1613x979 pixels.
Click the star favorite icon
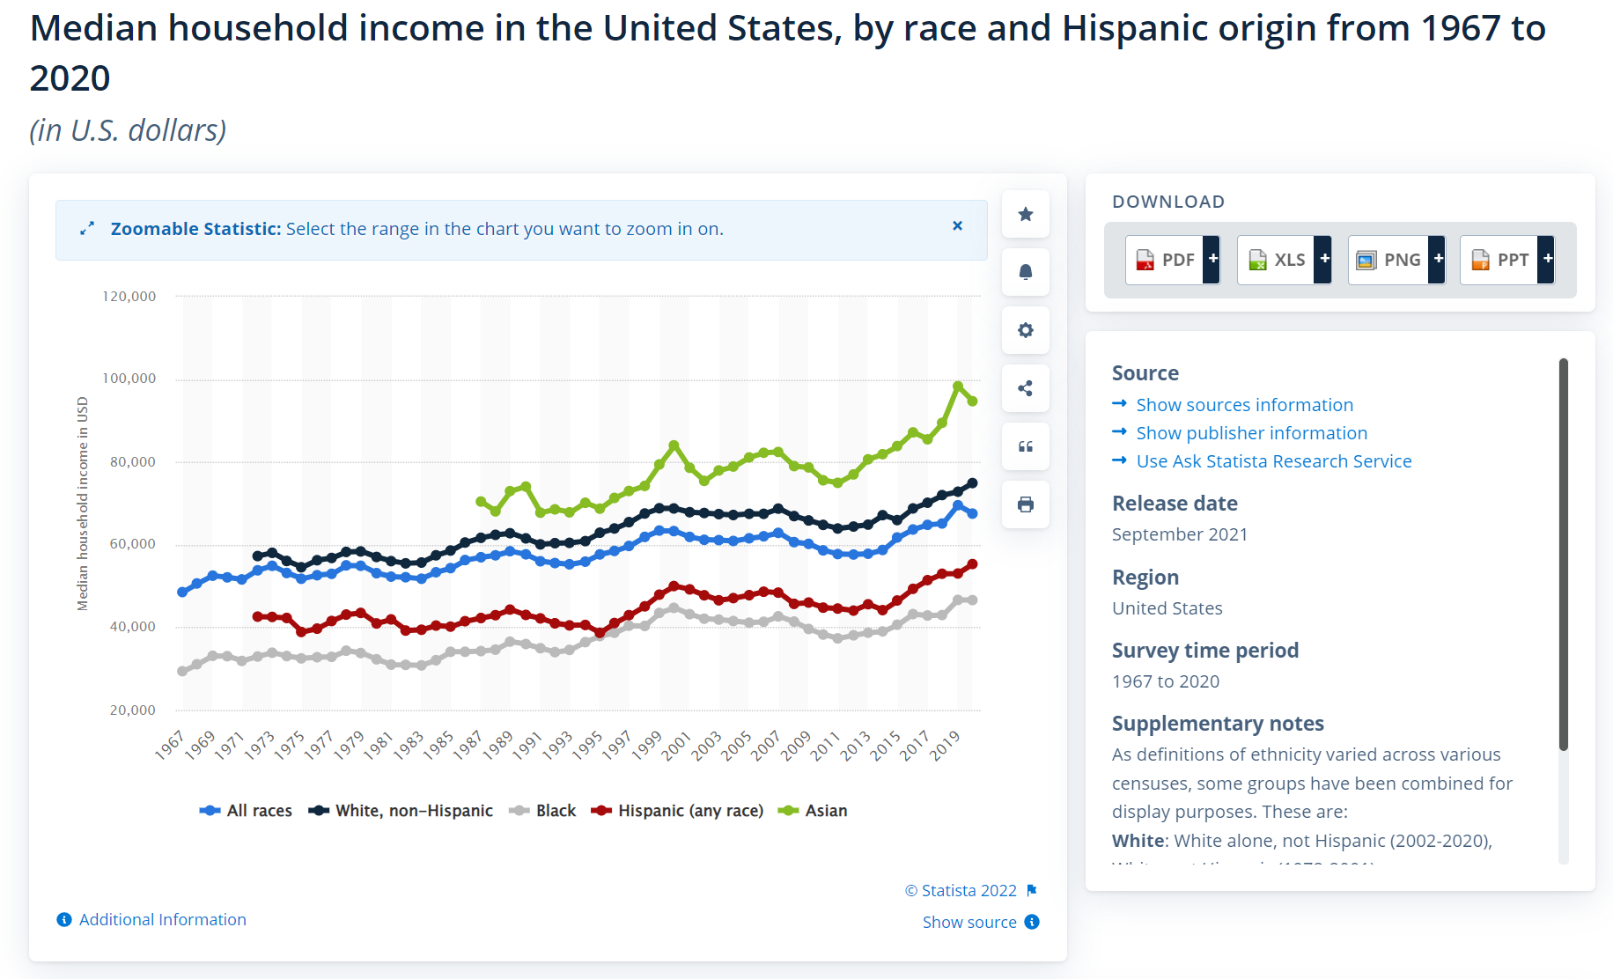tap(1025, 214)
